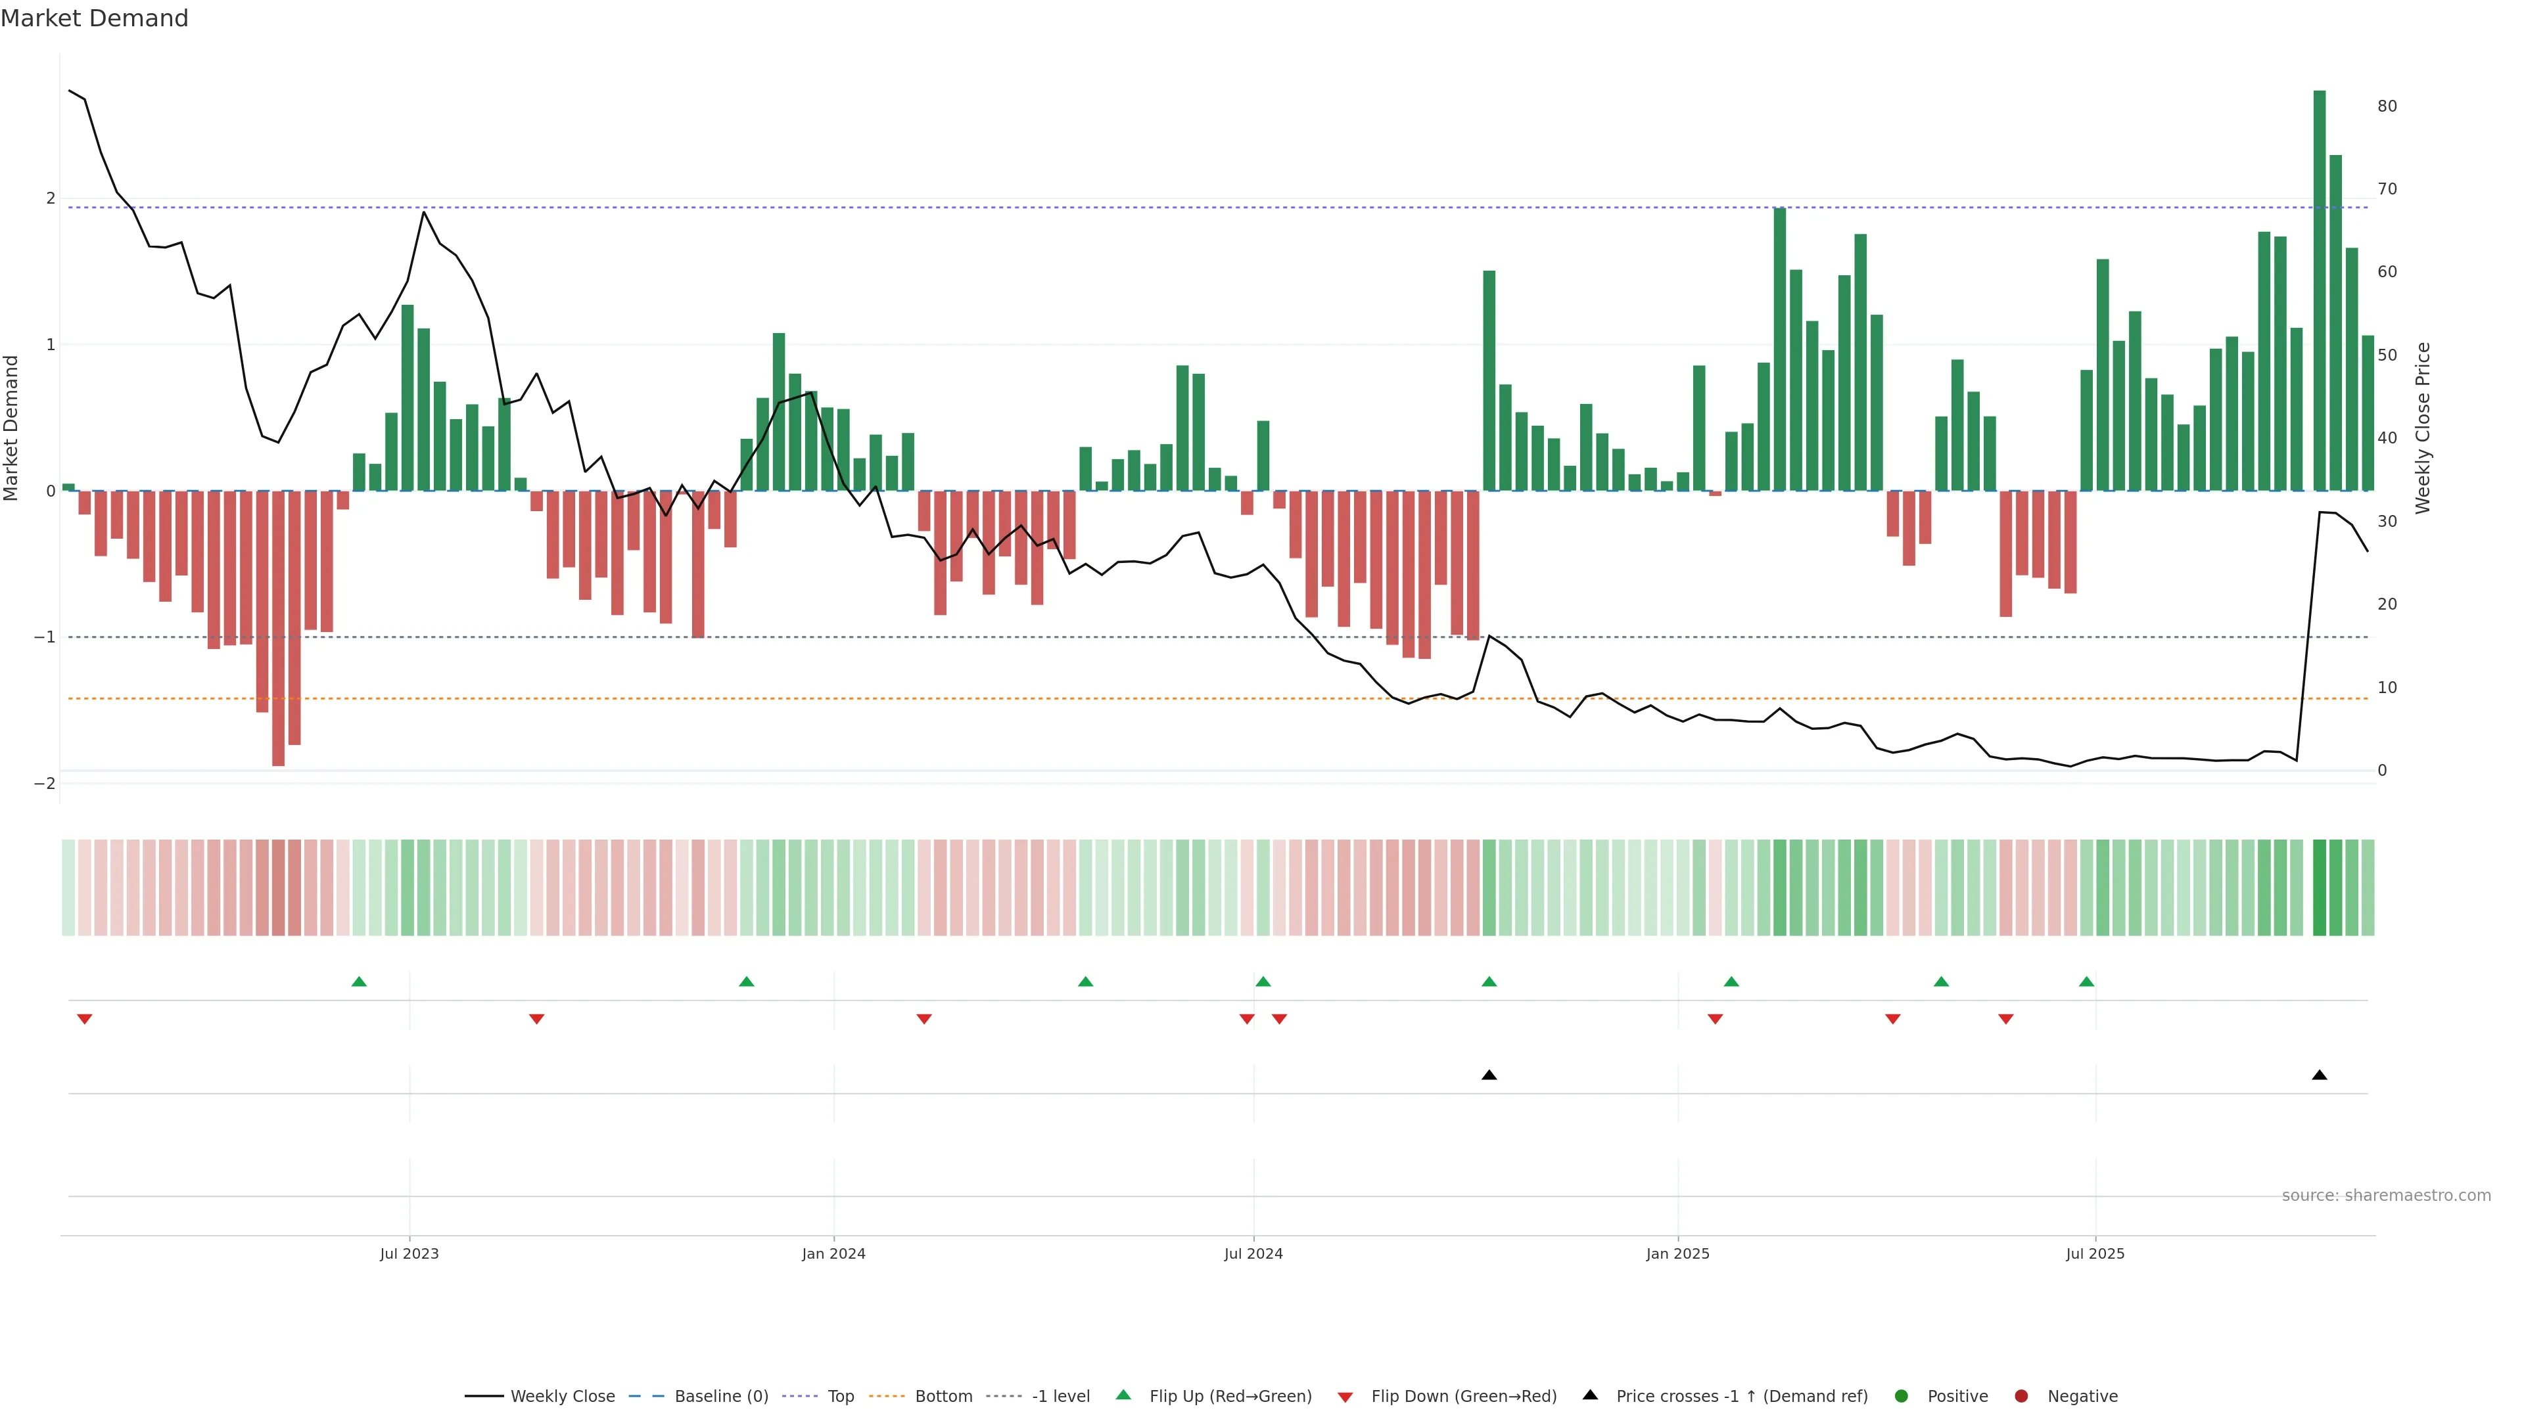Viewport: 2524px width, 1419px height.
Task: Click the Flip Up green triangle legend icon
Action: (x=1123, y=1395)
